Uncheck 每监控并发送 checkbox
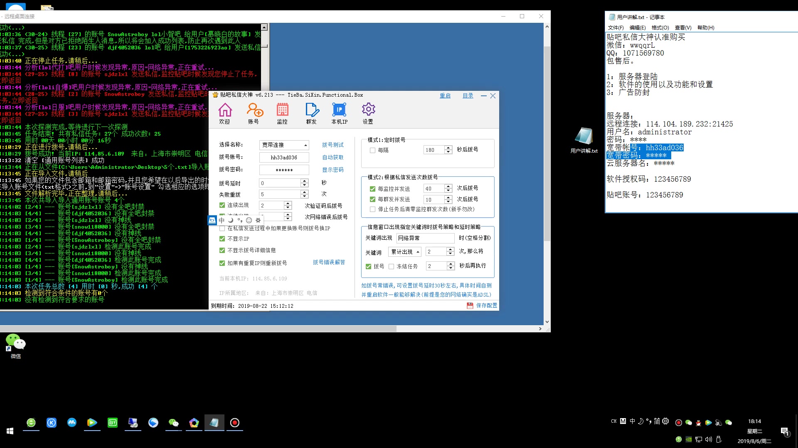This screenshot has height=448, width=798. (x=372, y=188)
